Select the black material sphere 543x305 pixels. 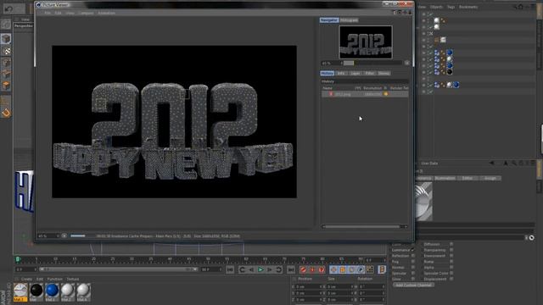[x=36, y=291]
